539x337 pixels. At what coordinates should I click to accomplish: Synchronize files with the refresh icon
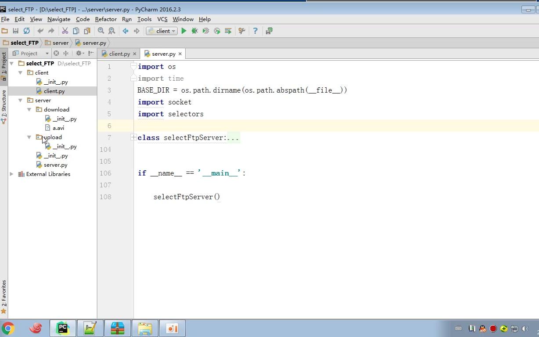point(27,31)
